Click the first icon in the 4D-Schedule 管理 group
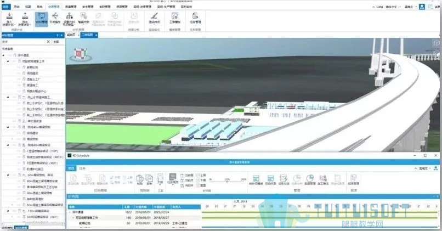 click(256, 178)
